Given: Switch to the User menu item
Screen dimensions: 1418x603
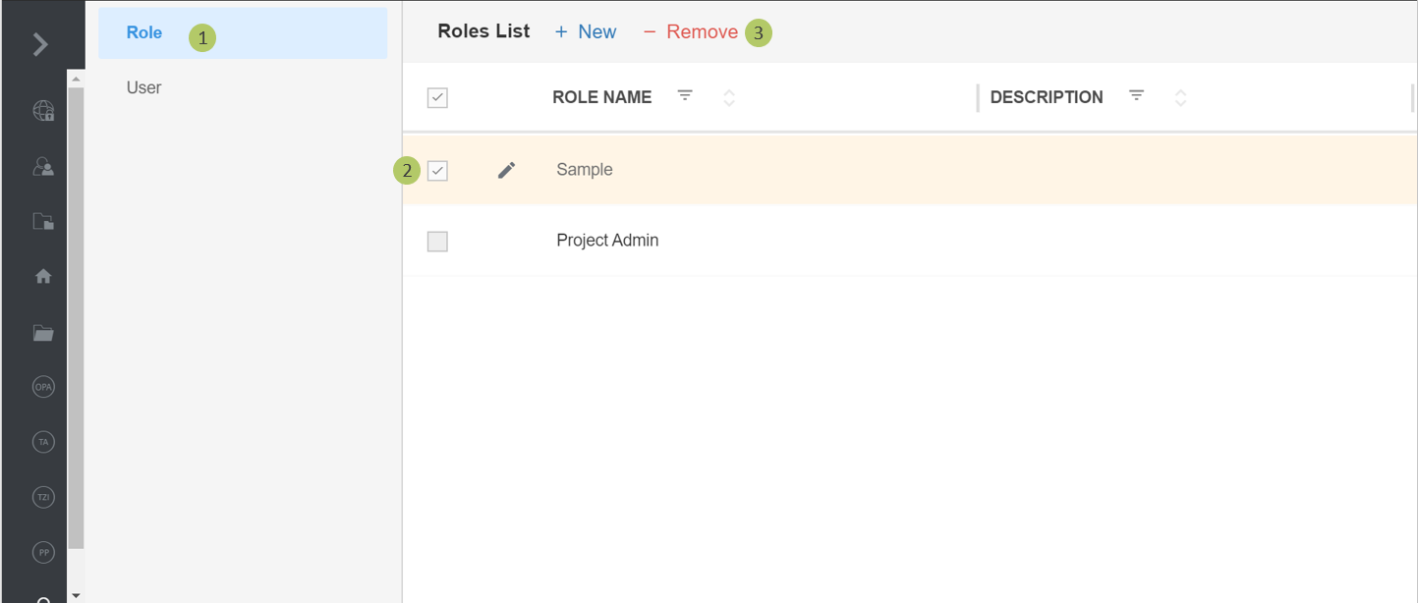Looking at the screenshot, I should click(144, 88).
